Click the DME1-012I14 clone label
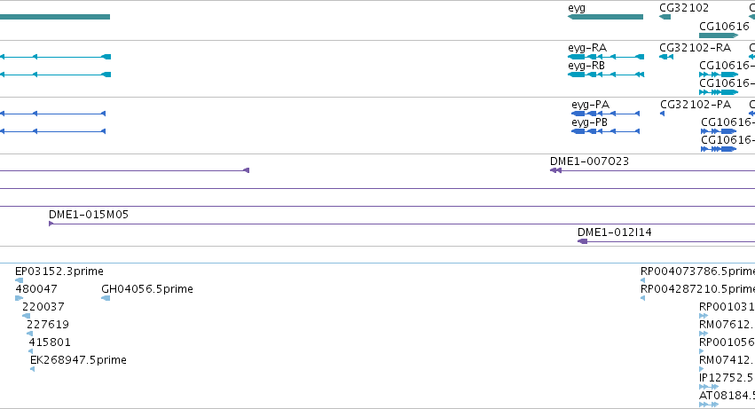 coord(615,232)
